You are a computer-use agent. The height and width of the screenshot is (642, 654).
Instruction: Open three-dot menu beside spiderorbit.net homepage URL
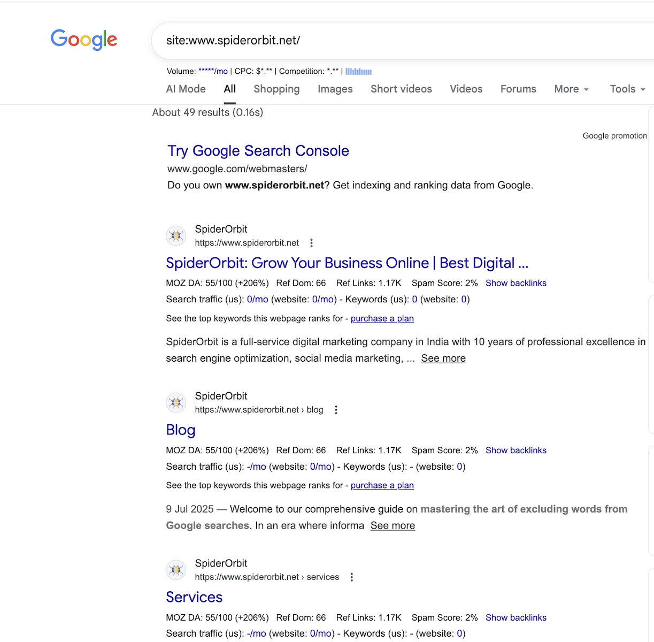point(311,243)
